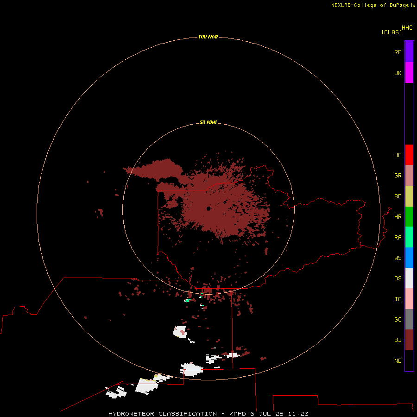Pick the HR dark green legend block
417x417 pixels.
(x=409, y=217)
